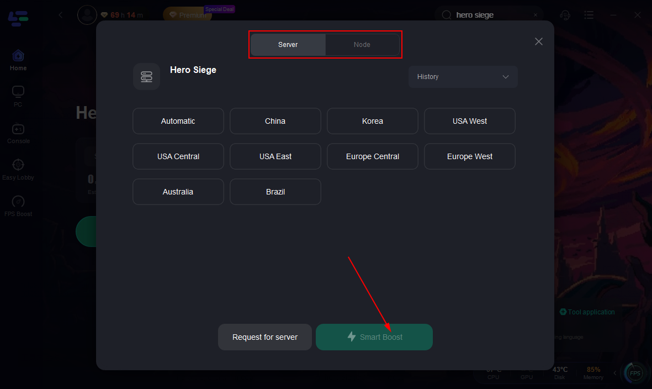Pick the USA West server
Viewport: 652px width, 389px height.
pyautogui.click(x=469, y=121)
